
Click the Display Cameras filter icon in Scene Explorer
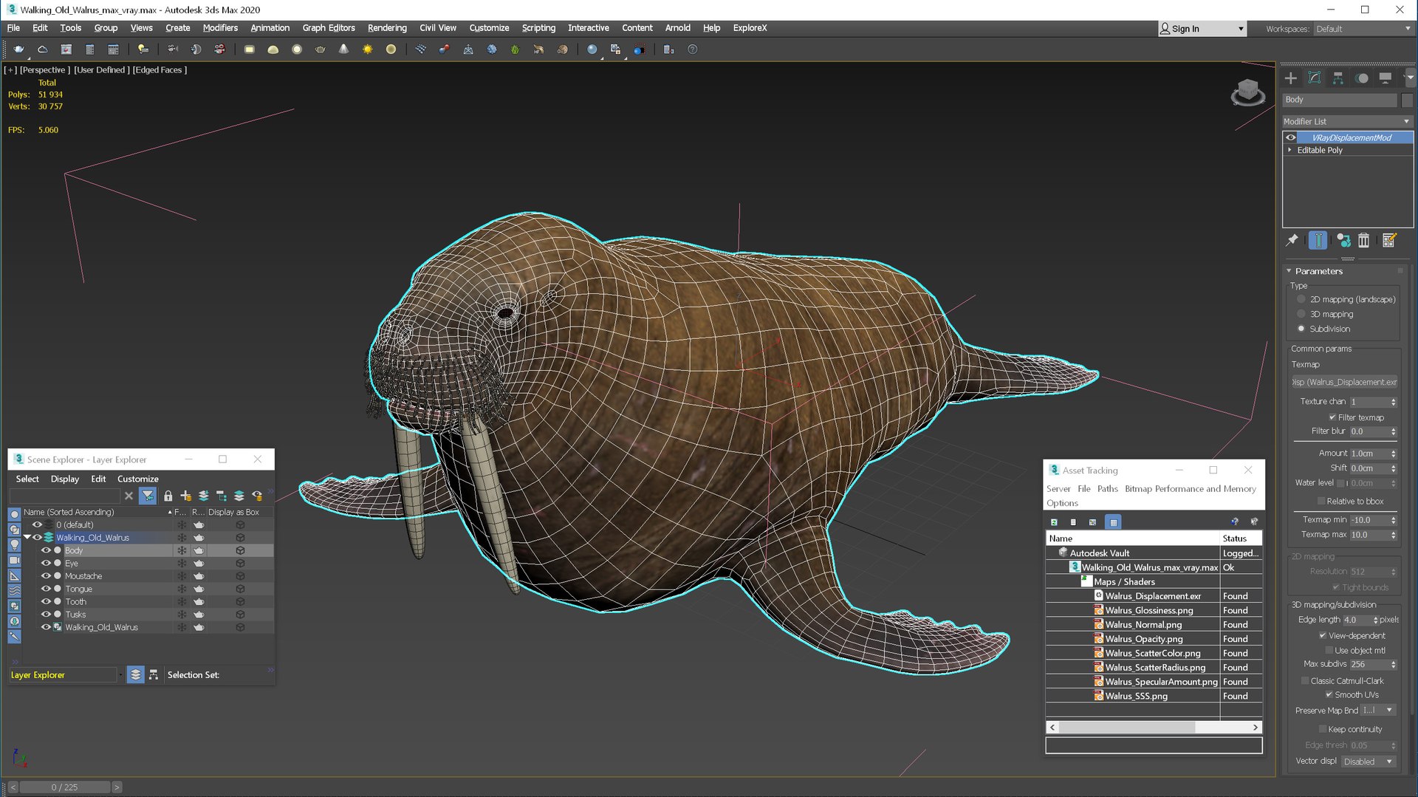coord(14,561)
